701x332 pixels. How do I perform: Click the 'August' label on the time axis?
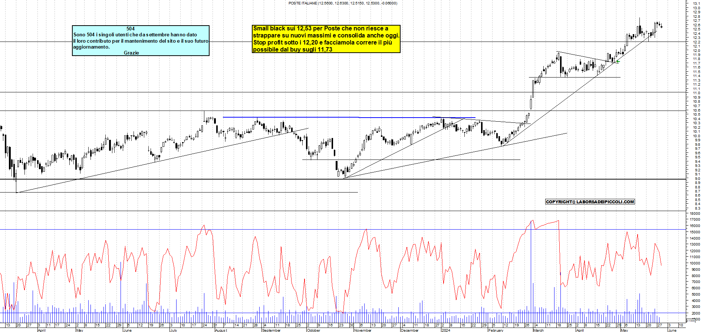(221, 330)
